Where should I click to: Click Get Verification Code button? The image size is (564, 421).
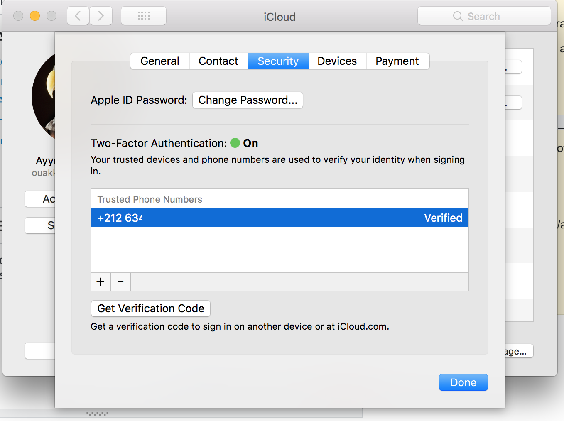pos(151,308)
